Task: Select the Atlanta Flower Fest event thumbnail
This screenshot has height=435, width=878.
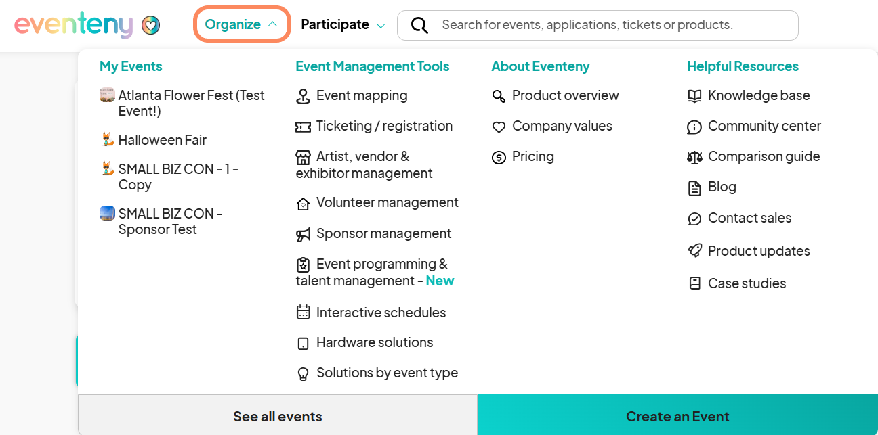Action: coord(107,95)
